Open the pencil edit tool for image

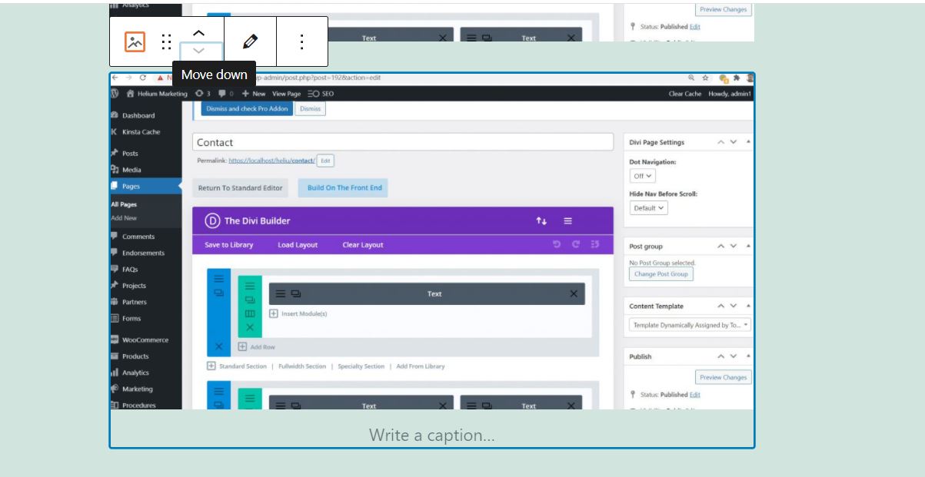[250, 41]
